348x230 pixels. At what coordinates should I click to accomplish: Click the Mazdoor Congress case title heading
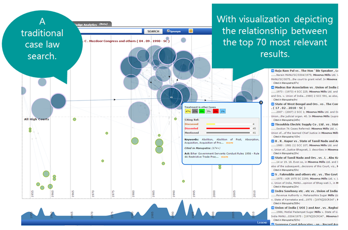[127, 41]
